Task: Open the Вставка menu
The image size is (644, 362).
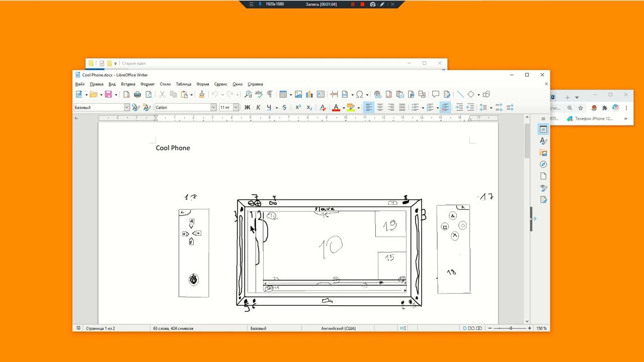Action: [x=128, y=84]
